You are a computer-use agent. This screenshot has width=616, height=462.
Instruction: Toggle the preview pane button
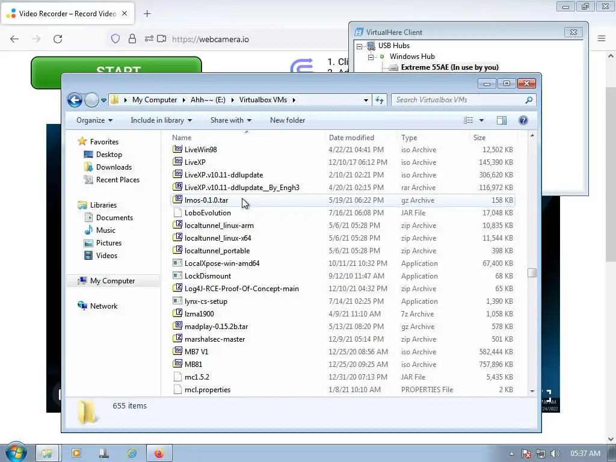502,120
